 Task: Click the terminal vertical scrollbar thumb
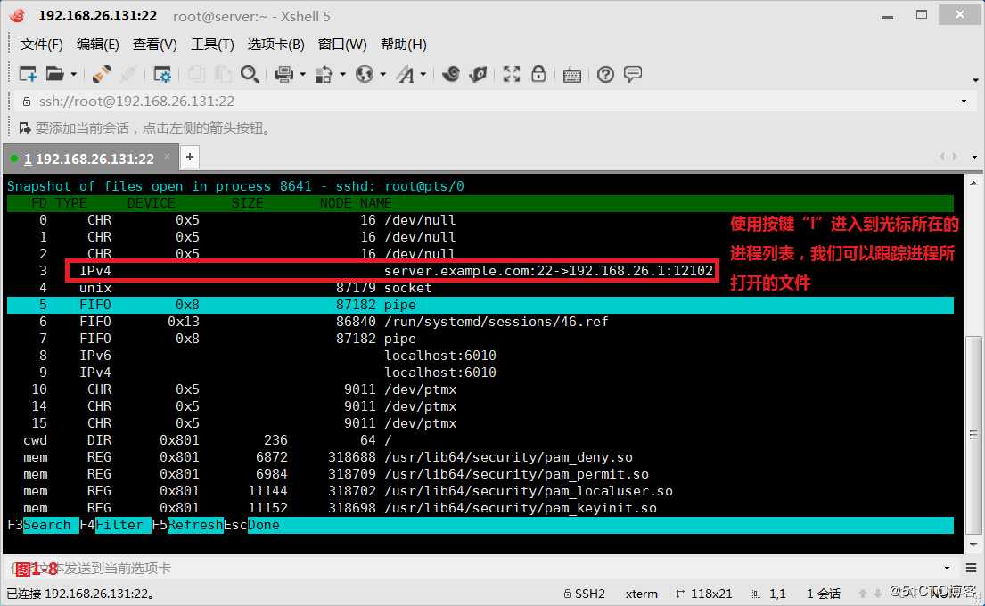[x=973, y=435]
